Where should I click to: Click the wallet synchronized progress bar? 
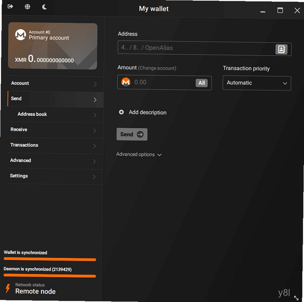coord(50,259)
